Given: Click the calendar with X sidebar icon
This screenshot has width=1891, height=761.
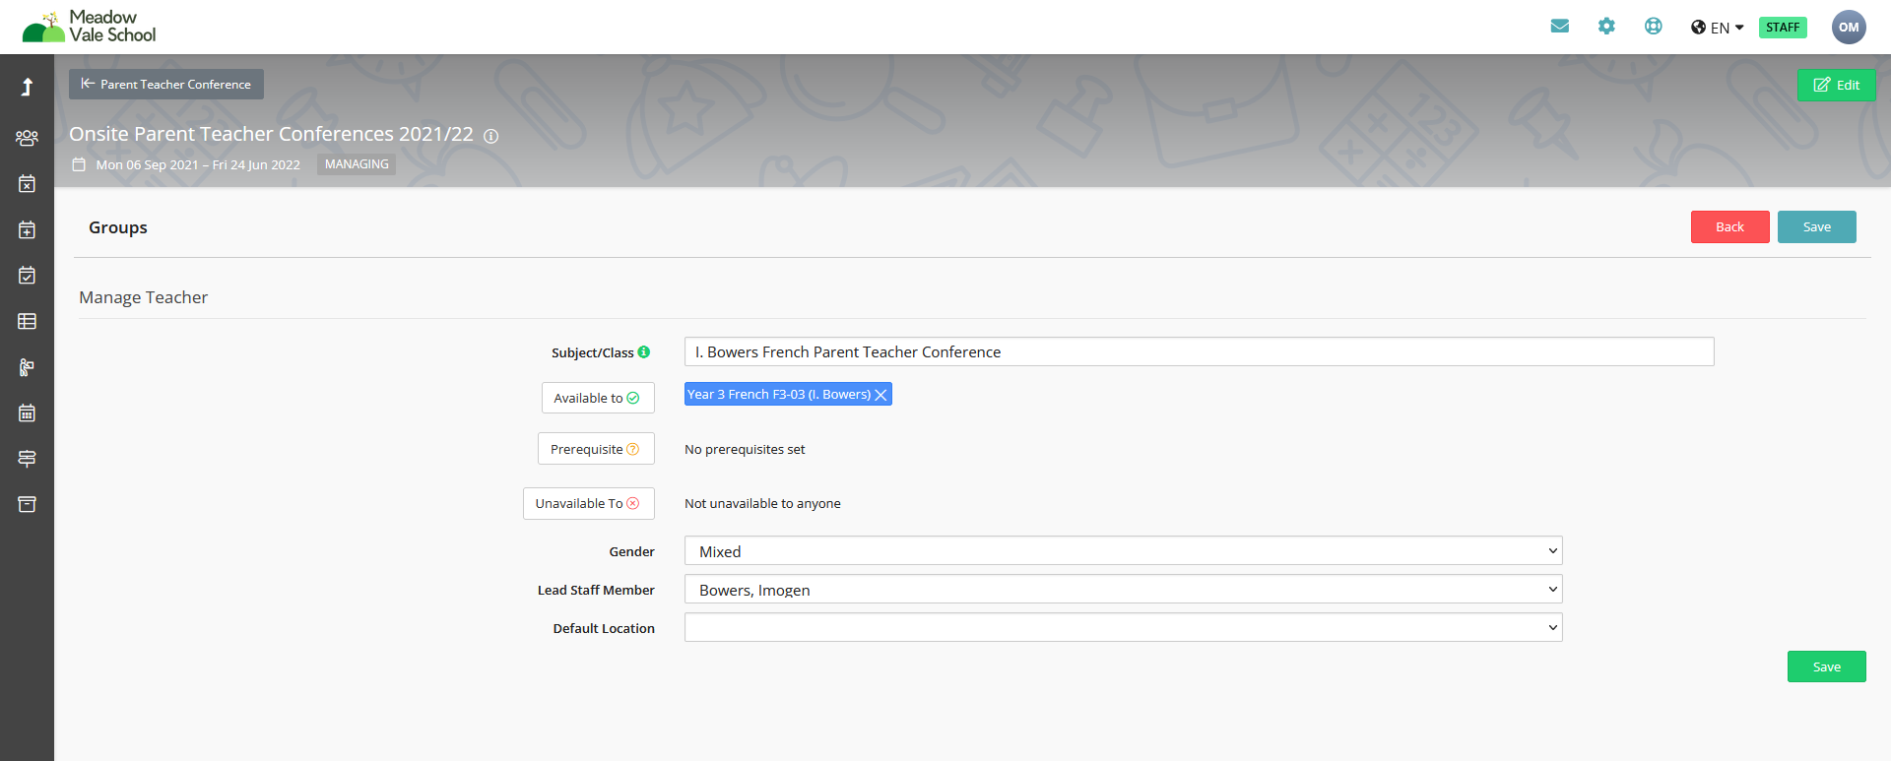Looking at the screenshot, I should (x=27, y=184).
